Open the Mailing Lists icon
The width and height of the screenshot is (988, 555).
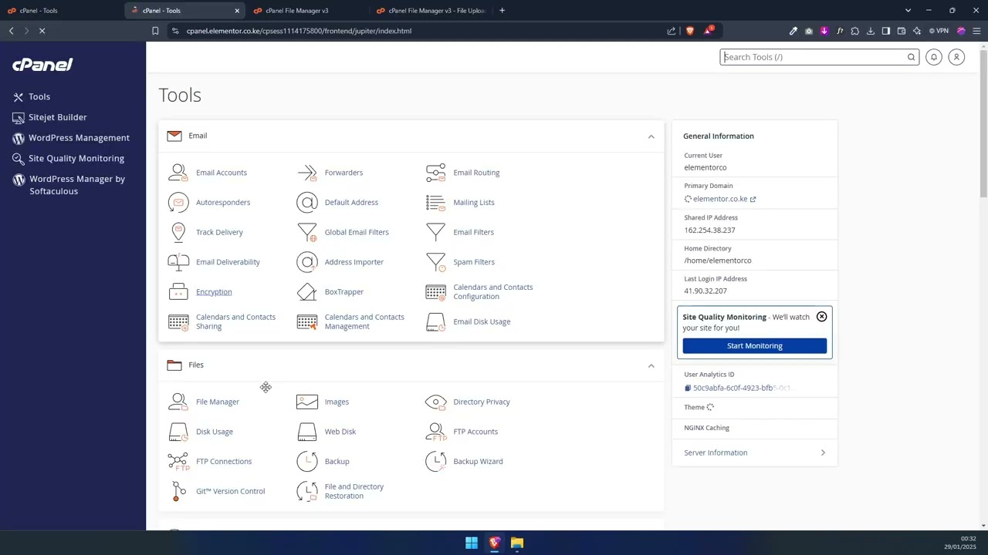435,203
